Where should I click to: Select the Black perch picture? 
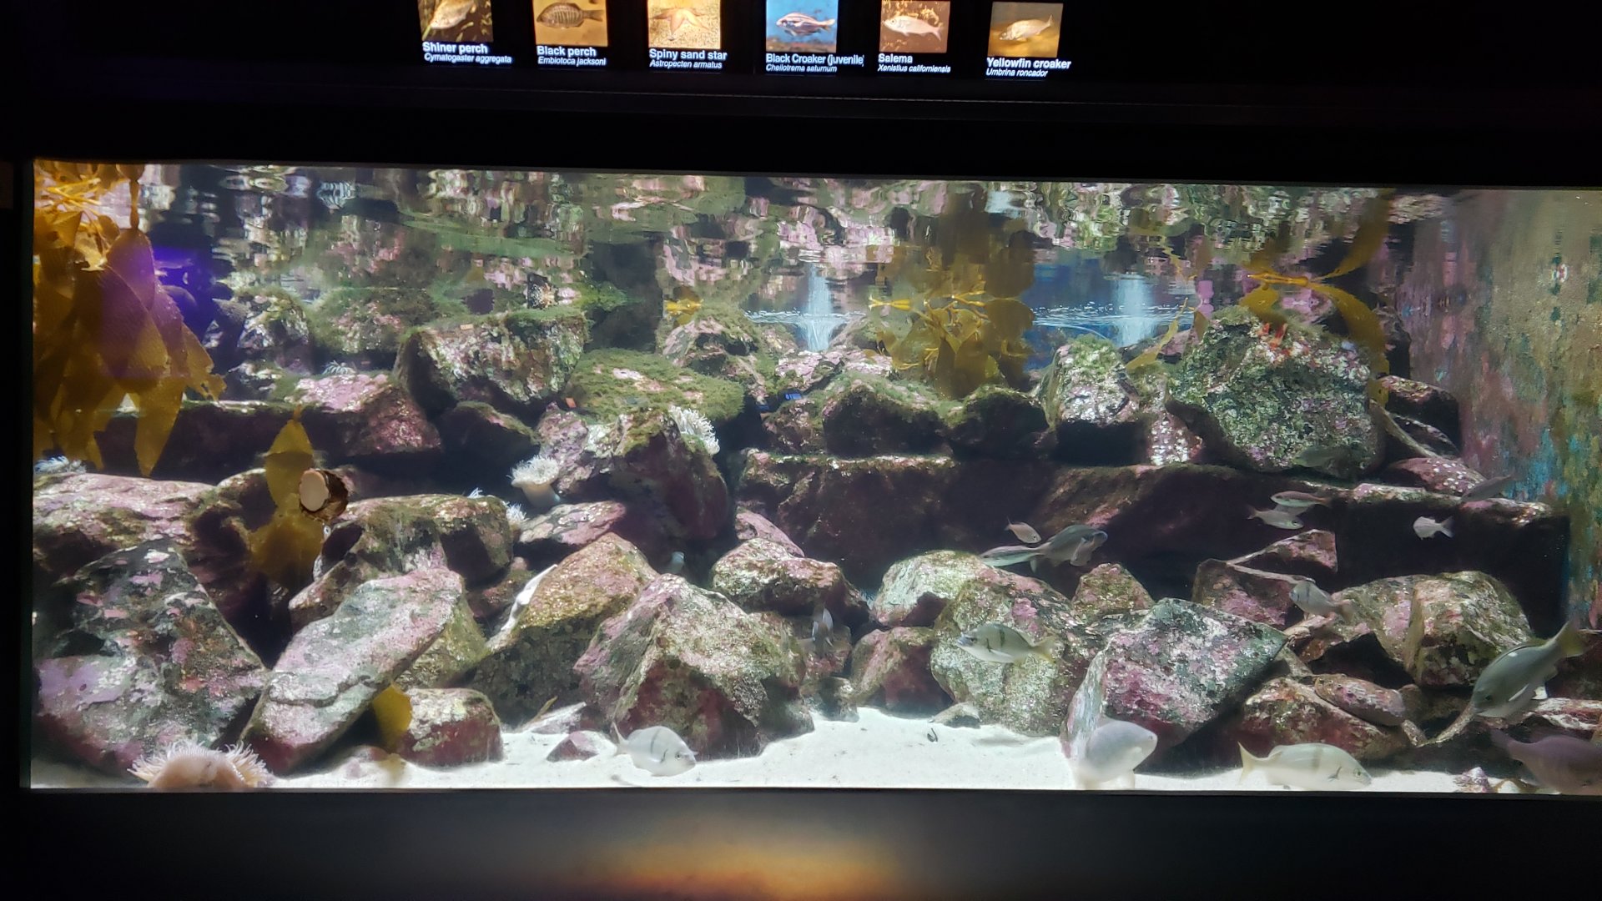(570, 22)
